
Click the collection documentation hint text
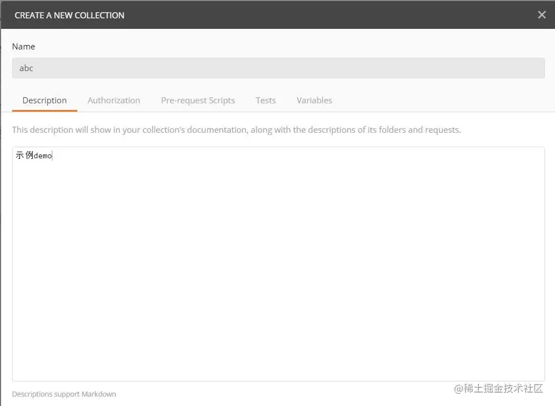pyautogui.click(x=236, y=130)
